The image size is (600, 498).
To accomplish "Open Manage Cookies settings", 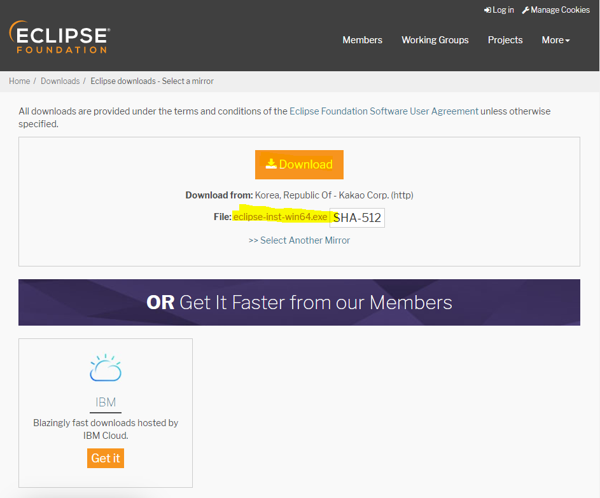I will 556,10.
